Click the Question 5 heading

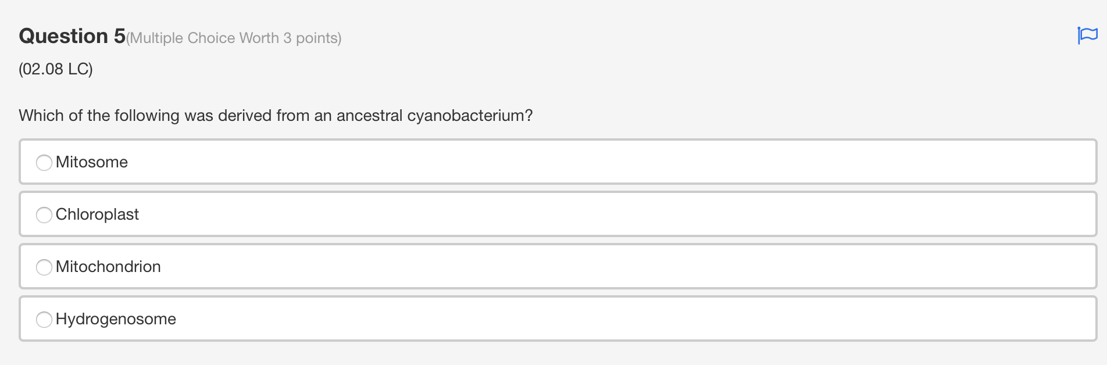(70, 36)
